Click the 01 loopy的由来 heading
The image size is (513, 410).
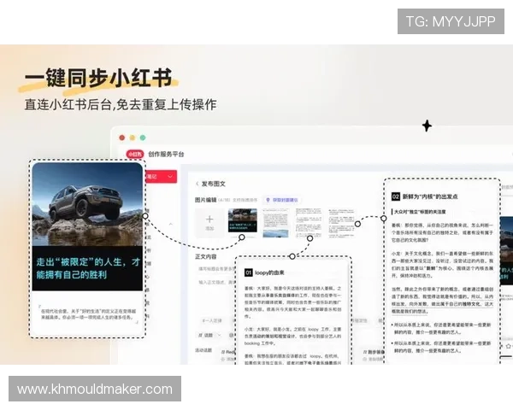264,272
